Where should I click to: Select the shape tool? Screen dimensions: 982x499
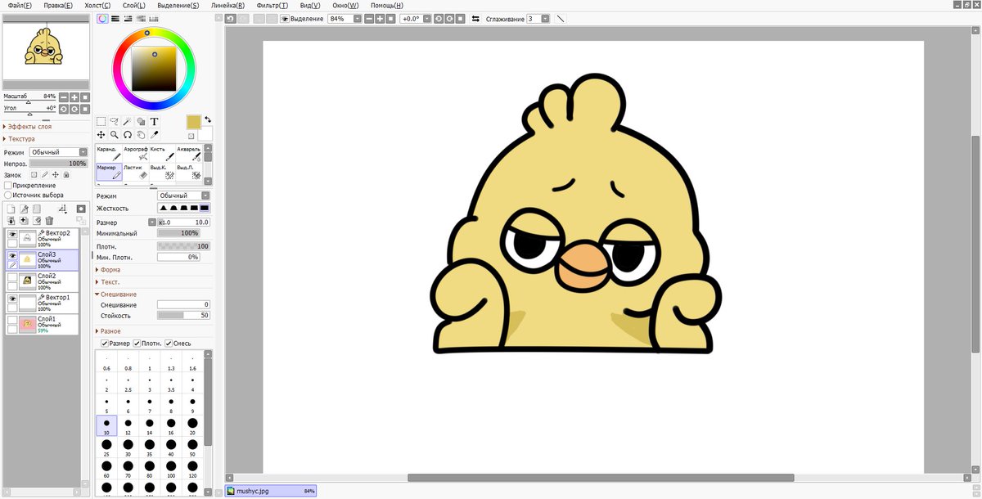[141, 122]
